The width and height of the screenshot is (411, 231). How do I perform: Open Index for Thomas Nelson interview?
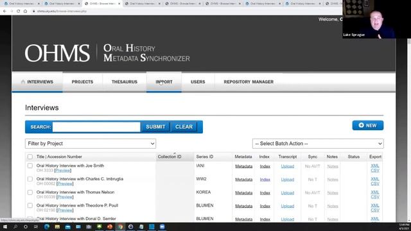(x=265, y=193)
